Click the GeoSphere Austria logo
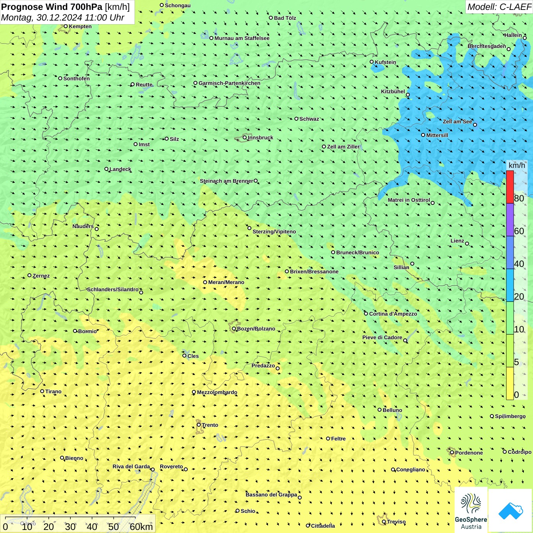The image size is (533, 533). (x=471, y=510)
